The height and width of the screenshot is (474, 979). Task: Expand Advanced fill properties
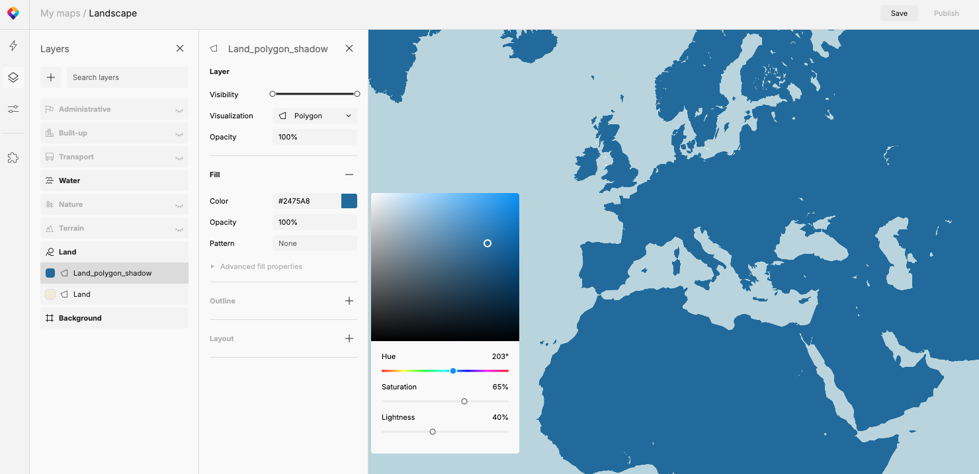[x=261, y=266]
